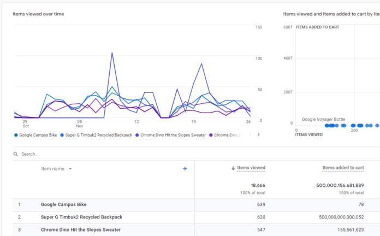This screenshot has height=236, width=380.
Task: Show more legend items with the next arrow
Action: [x=258, y=134]
